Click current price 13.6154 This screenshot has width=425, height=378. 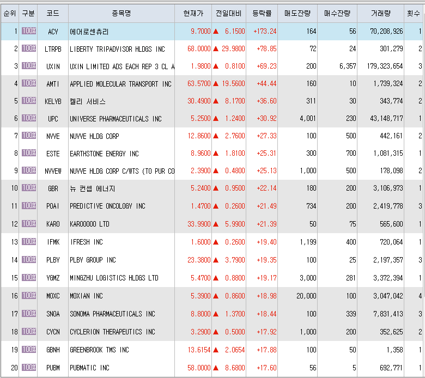tap(199, 350)
